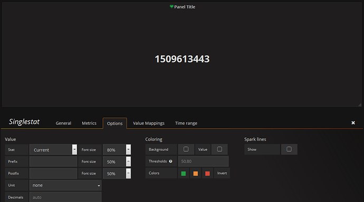Open the Time range tab
Image resolution: width=364 pixels, height=202 pixels.
[186, 123]
